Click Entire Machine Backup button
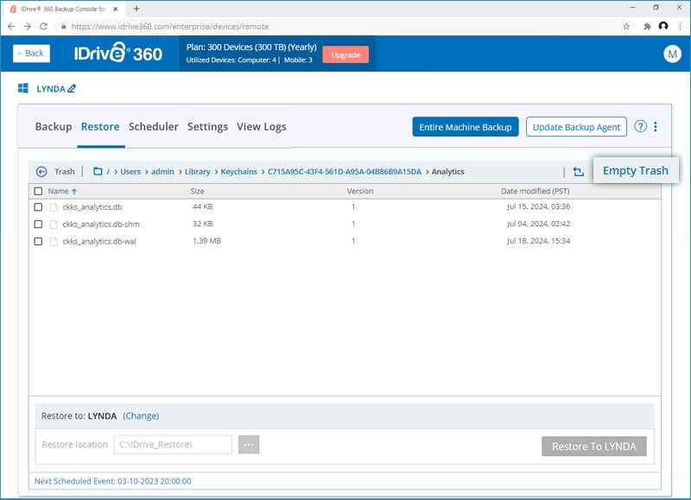The image size is (691, 500). tap(466, 127)
